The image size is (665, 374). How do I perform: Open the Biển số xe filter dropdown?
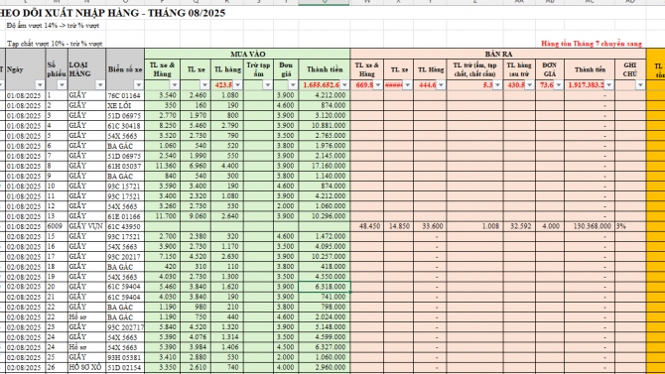point(138,84)
